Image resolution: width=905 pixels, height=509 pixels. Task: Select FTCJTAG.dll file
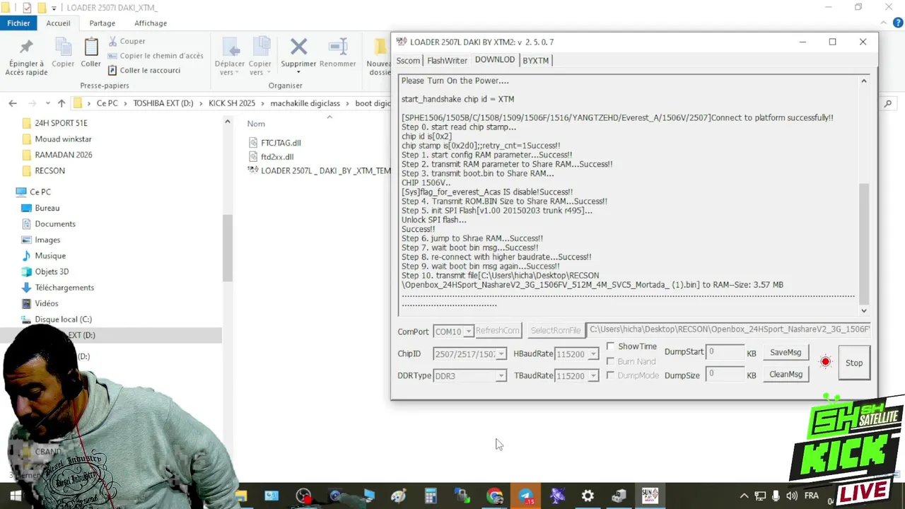point(281,143)
